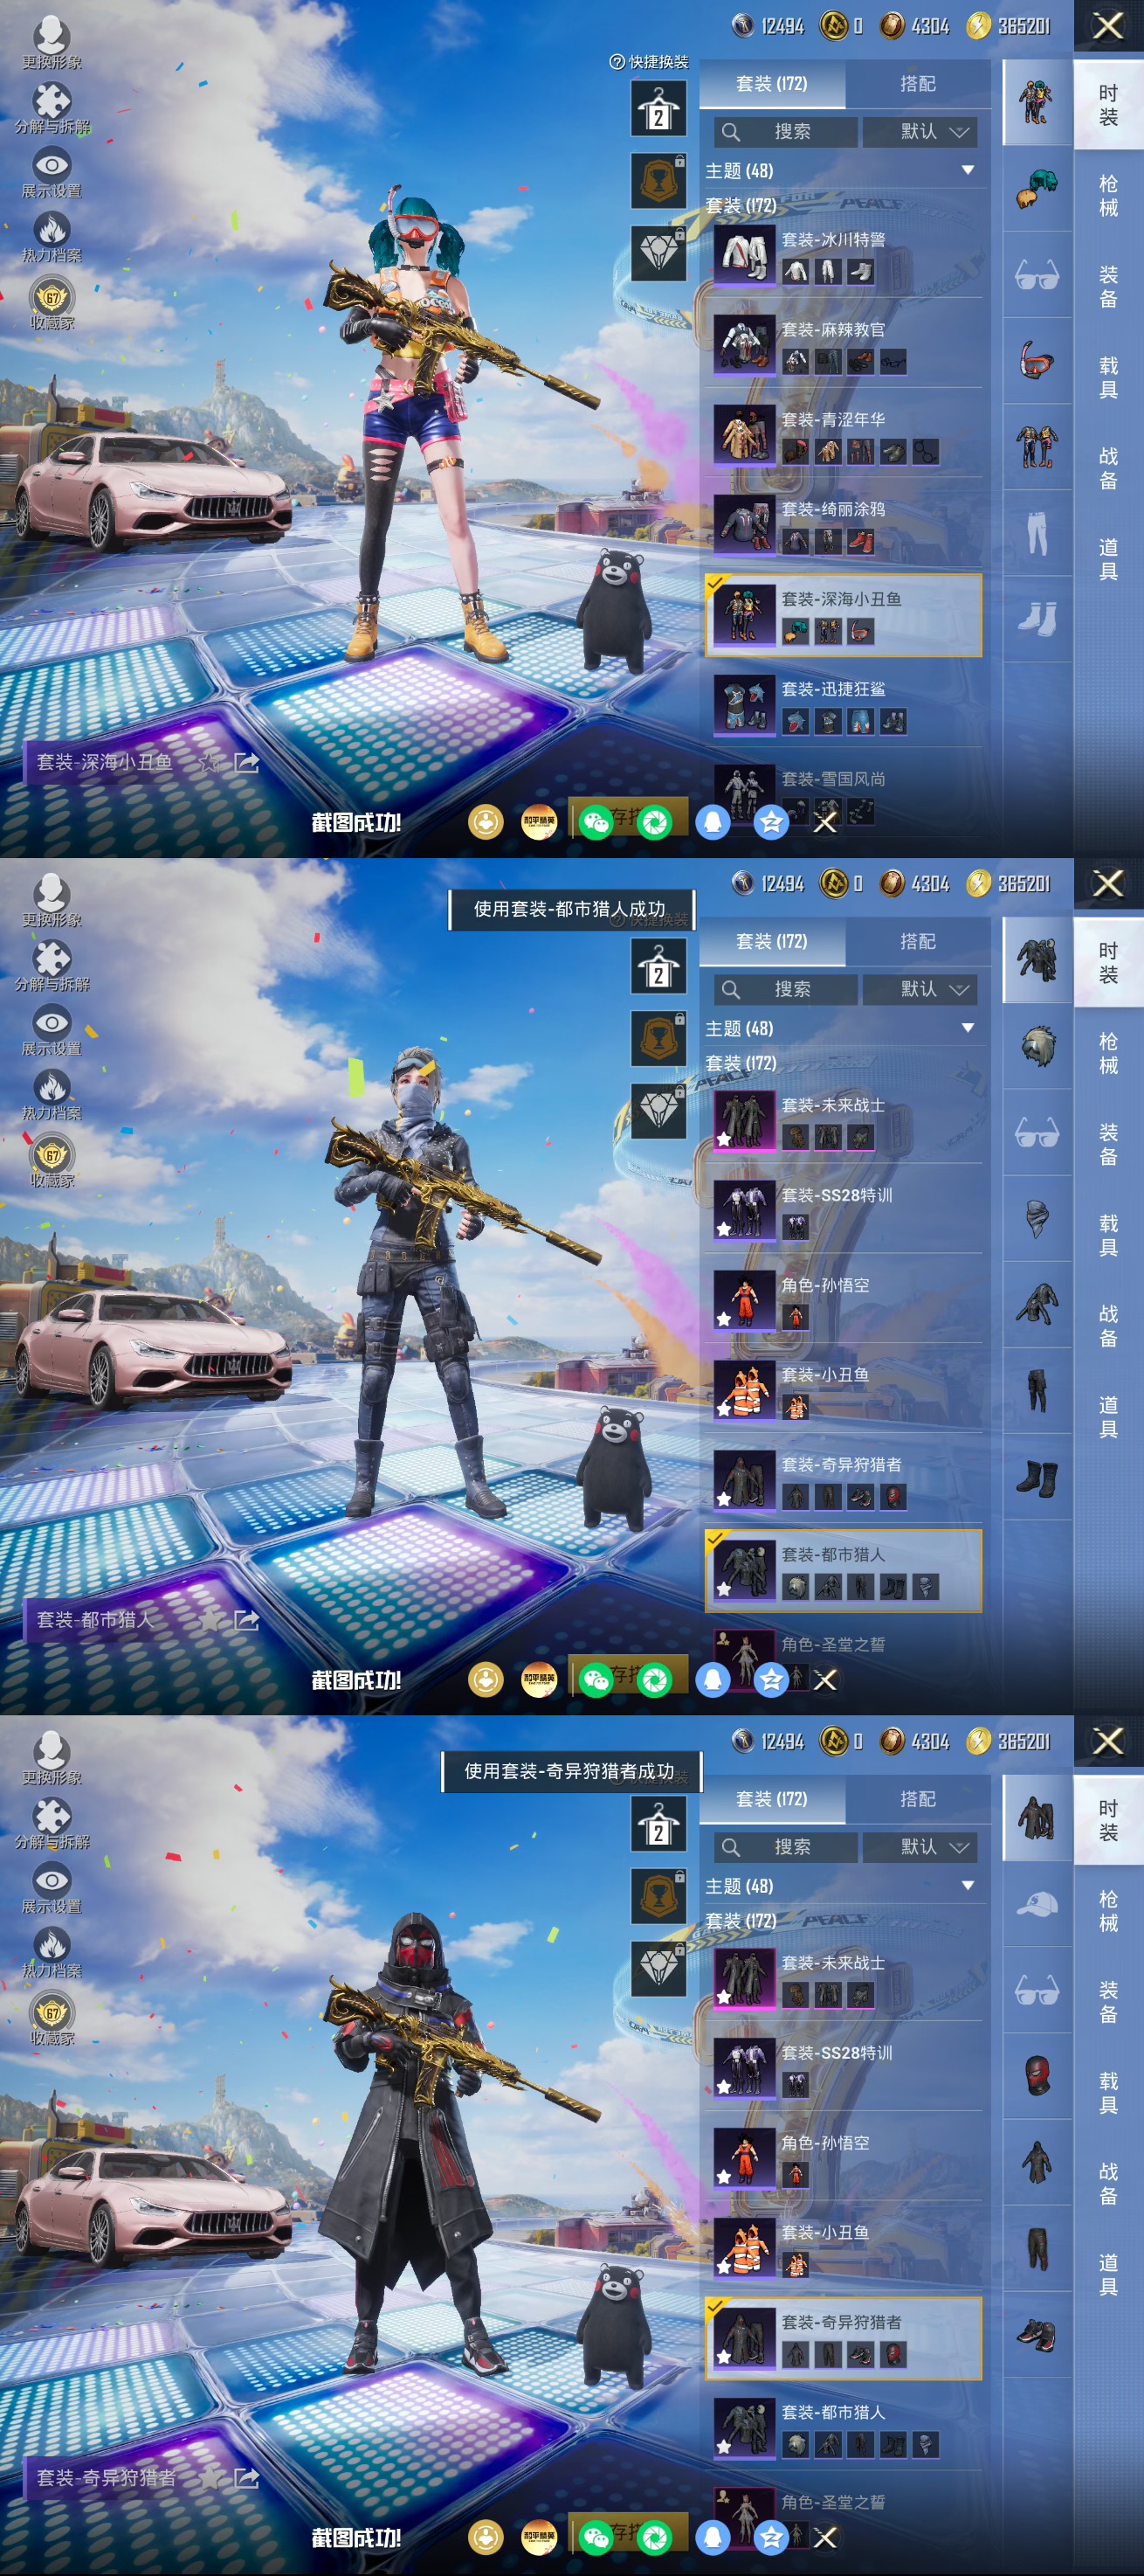Tap share icon beside the 套装-都市猎人 caption
The image size is (1144, 2576).
click(245, 1620)
